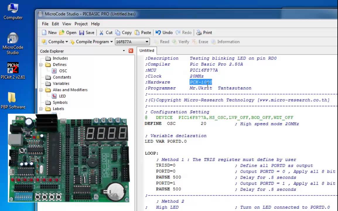Click the Erase device icon
Viewport: 338px width, 211px height.
[194, 42]
